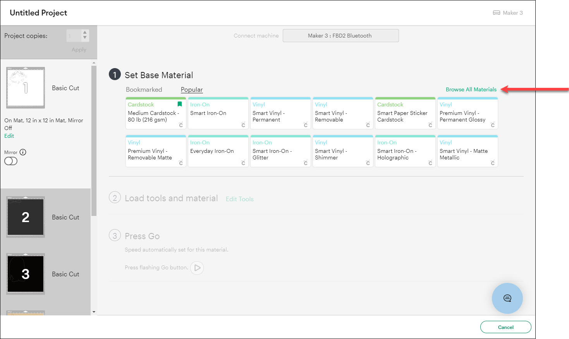569x339 pixels.
Task: Click the green bookmark icon on Medium Cardstock
Action: [x=179, y=104]
